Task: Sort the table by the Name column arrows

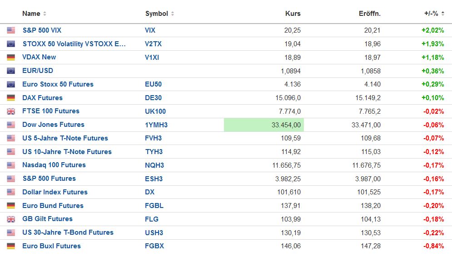Action: coord(45,14)
